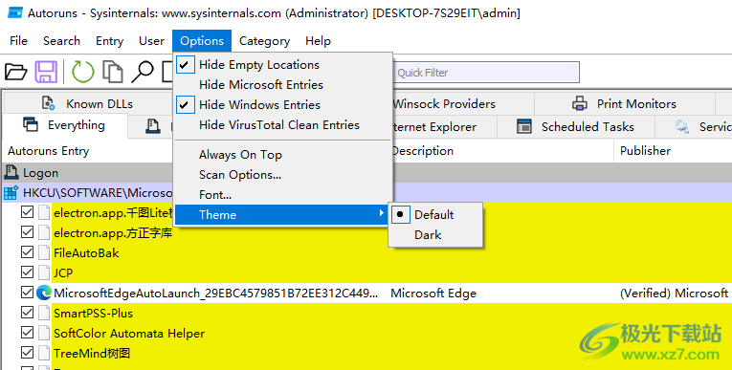Focus the Quick Filter input field

pos(486,73)
